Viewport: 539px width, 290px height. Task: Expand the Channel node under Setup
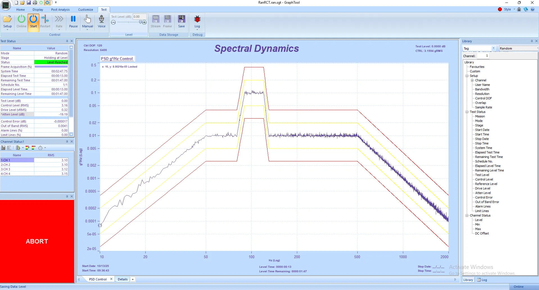tap(472, 80)
